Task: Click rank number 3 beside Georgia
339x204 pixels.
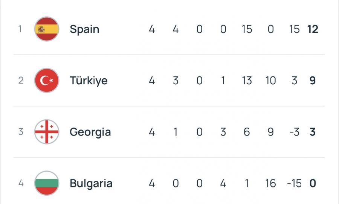Action: [x=21, y=132]
